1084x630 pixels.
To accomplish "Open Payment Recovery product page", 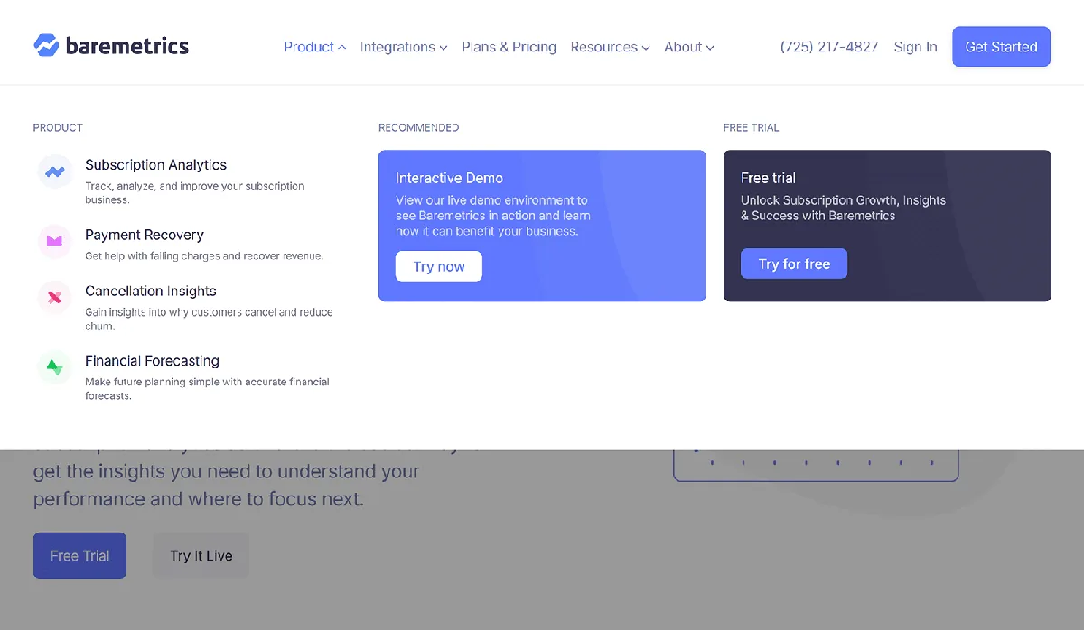I will click(x=145, y=235).
